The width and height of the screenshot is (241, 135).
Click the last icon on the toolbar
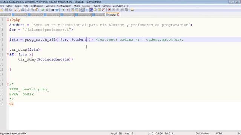click(132, 10)
